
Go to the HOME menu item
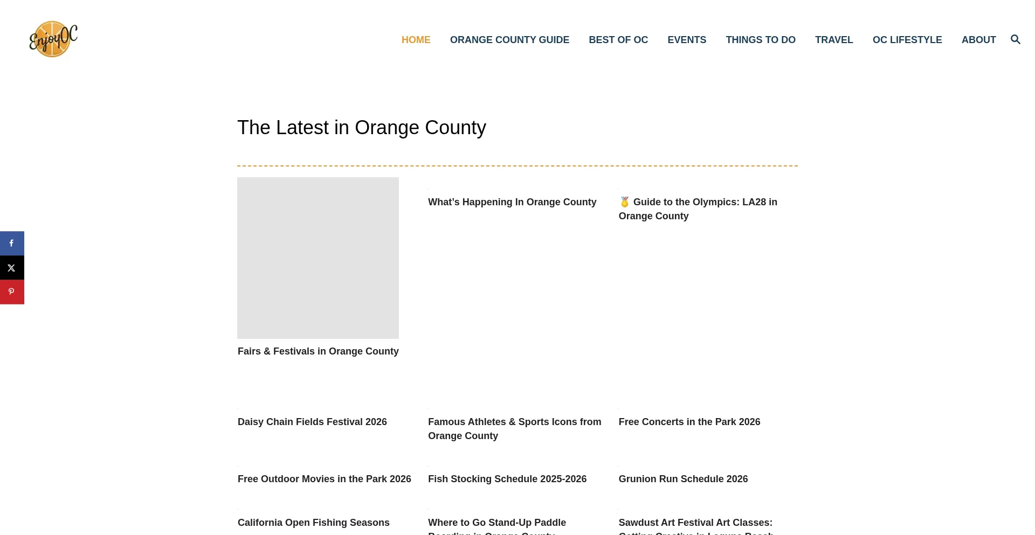(x=416, y=40)
